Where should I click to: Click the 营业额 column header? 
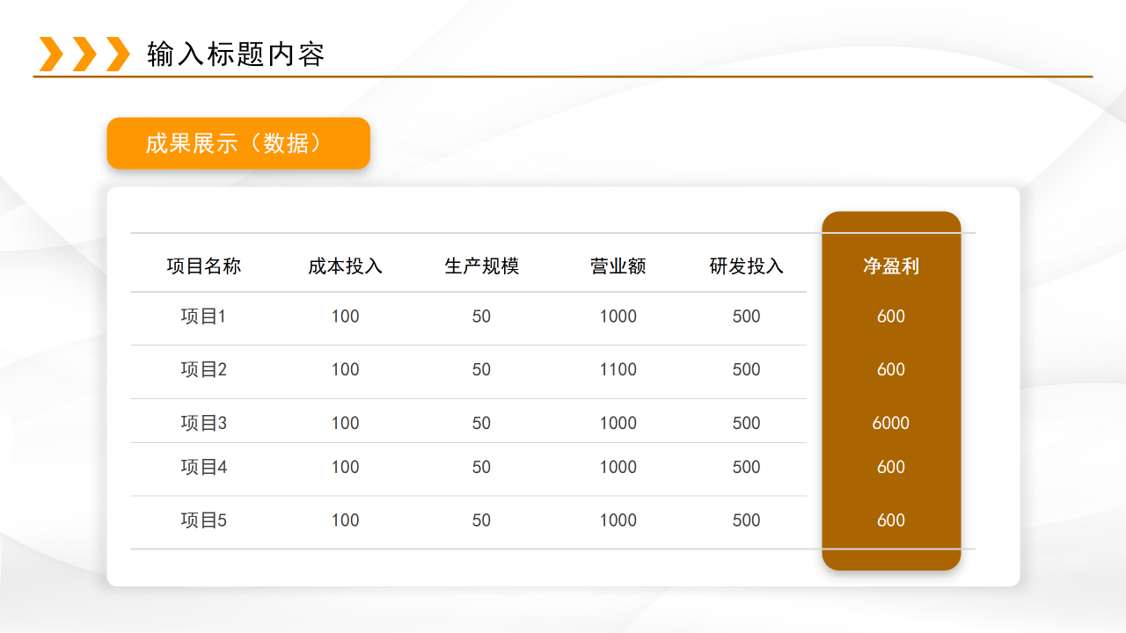tap(618, 266)
